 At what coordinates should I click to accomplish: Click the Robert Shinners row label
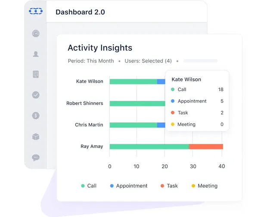coord(85,103)
